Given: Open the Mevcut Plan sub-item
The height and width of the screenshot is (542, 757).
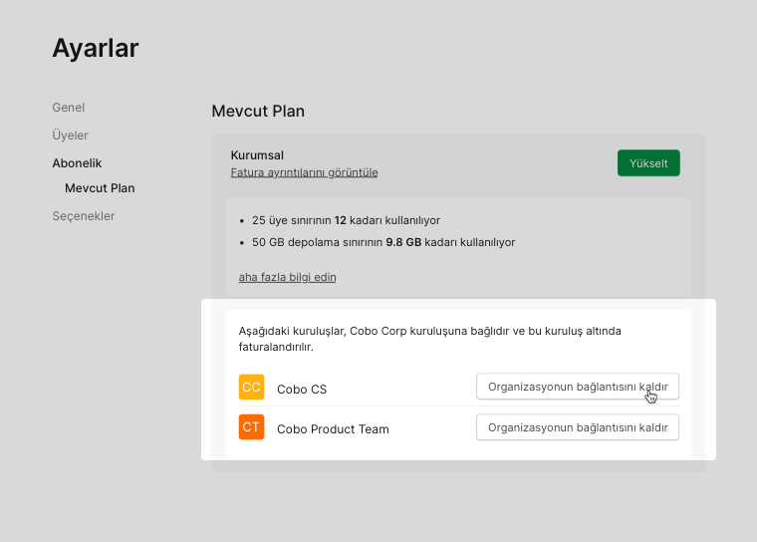Looking at the screenshot, I should [100, 188].
